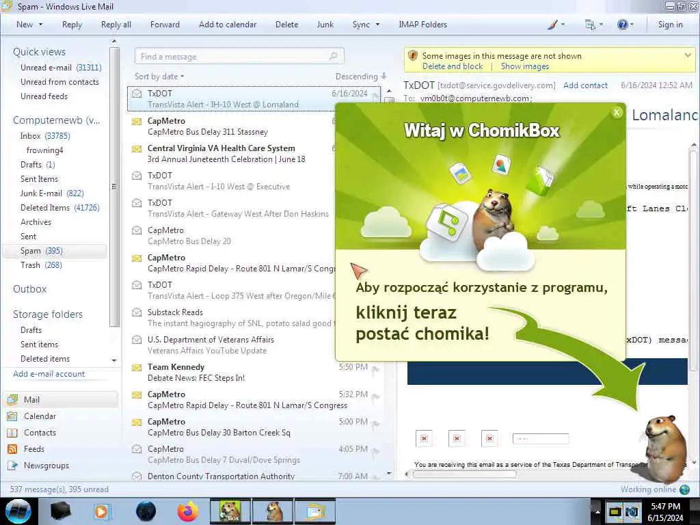Screen dimensions: 700x525
Task: Collapse Quick views section
Action: [39, 52]
